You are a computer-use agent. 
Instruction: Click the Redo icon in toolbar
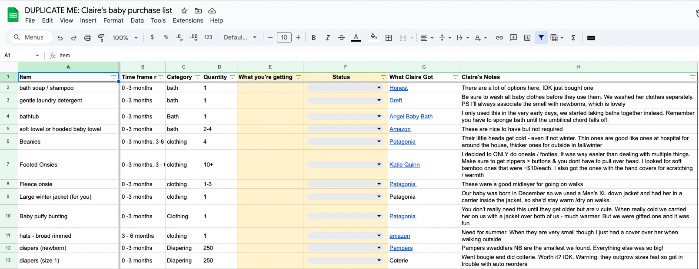pos(74,38)
